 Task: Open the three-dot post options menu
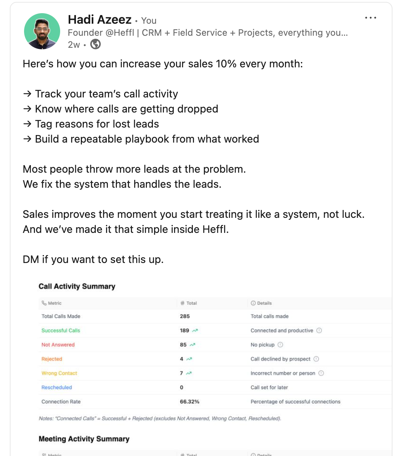point(370,18)
